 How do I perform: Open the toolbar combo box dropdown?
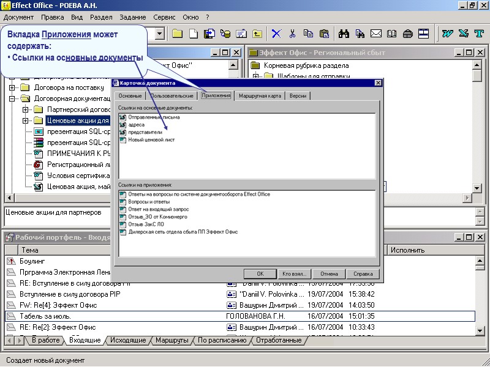[x=160, y=34]
